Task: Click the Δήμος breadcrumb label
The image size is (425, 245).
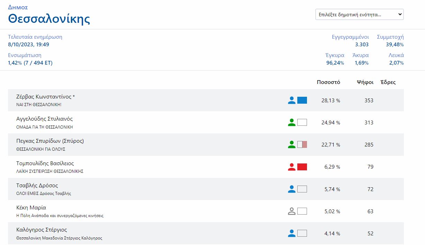Action: 18,7
